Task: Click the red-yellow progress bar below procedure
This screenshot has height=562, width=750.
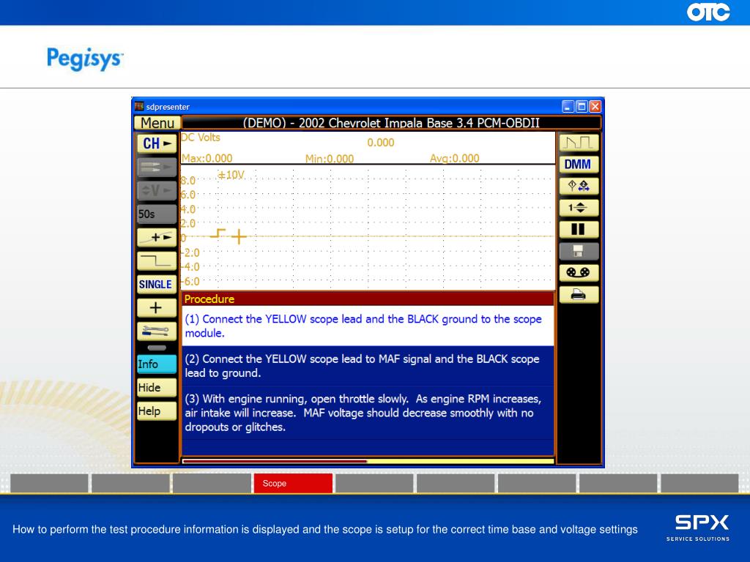Action: 368,461
